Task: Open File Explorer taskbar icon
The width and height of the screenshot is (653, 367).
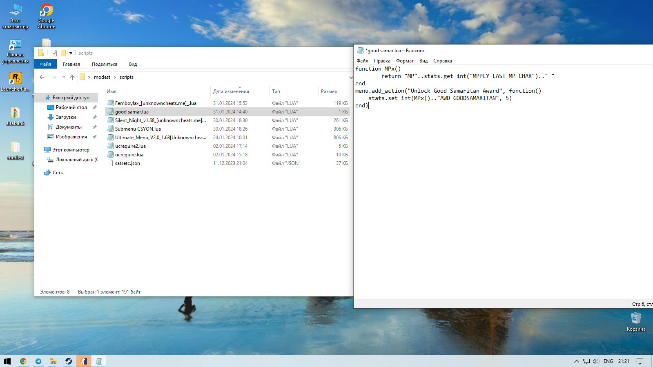Action: point(53,361)
